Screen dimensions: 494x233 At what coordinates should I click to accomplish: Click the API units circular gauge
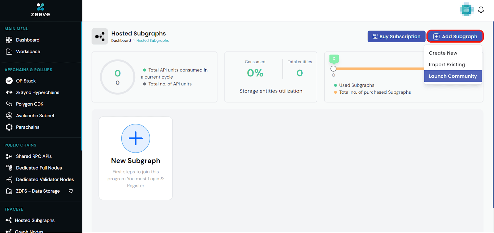[118, 77]
